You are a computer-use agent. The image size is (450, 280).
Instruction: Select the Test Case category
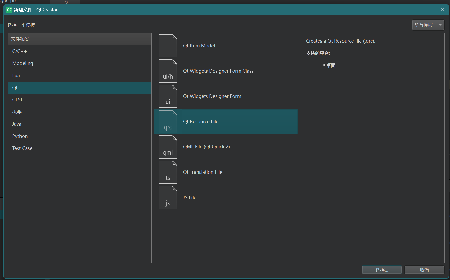(80, 148)
